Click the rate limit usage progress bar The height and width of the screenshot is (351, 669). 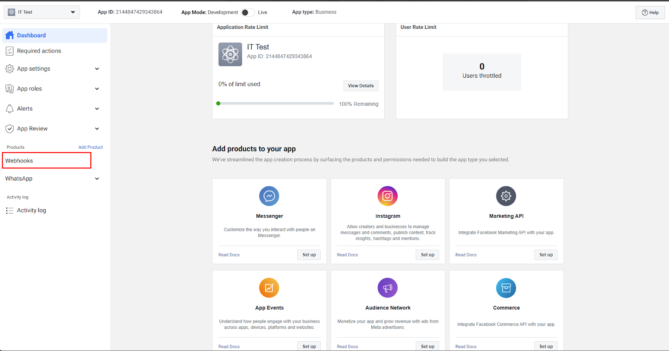point(276,104)
